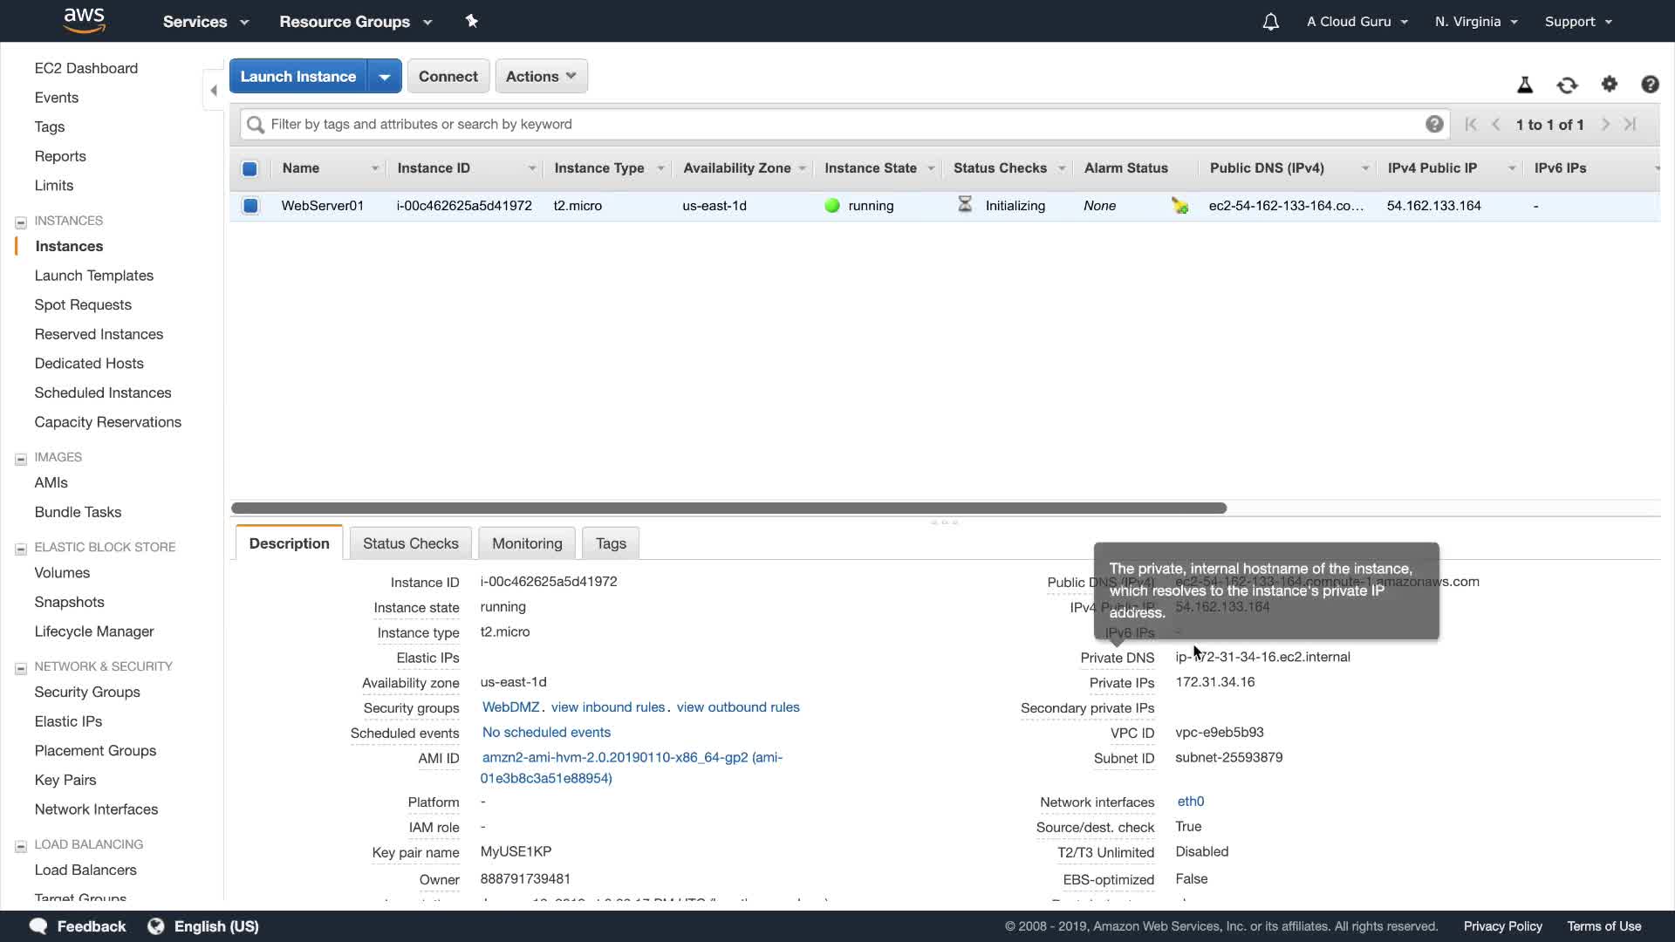Click the alarm status icon for WebServer01
Viewport: 1675px width, 942px height.
(x=1179, y=206)
